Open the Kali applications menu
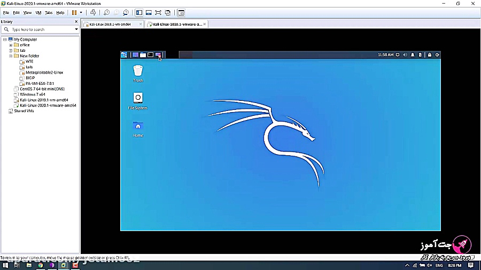481x270 pixels. pyautogui.click(x=124, y=55)
